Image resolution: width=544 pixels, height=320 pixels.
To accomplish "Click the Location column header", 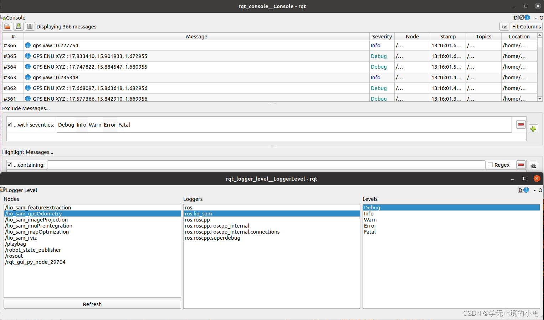I will (x=519, y=36).
